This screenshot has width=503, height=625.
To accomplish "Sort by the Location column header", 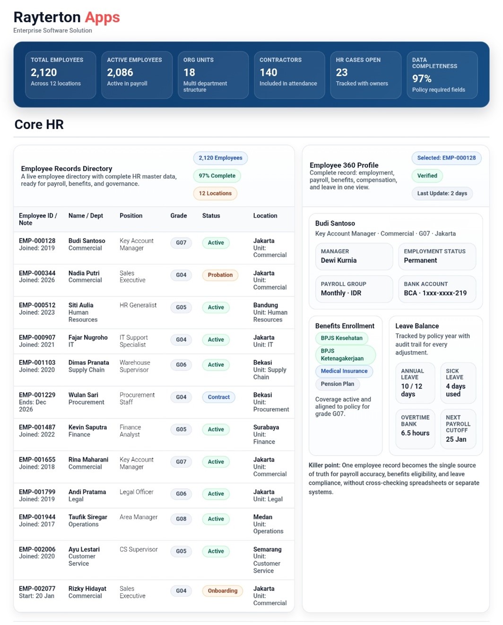I will point(265,216).
